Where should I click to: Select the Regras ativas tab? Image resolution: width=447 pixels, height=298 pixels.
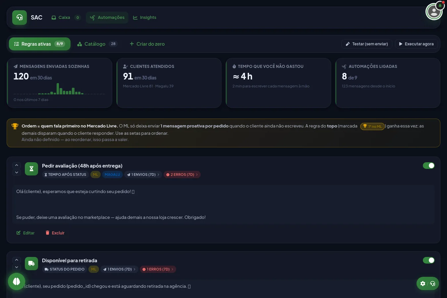pyautogui.click(x=40, y=44)
